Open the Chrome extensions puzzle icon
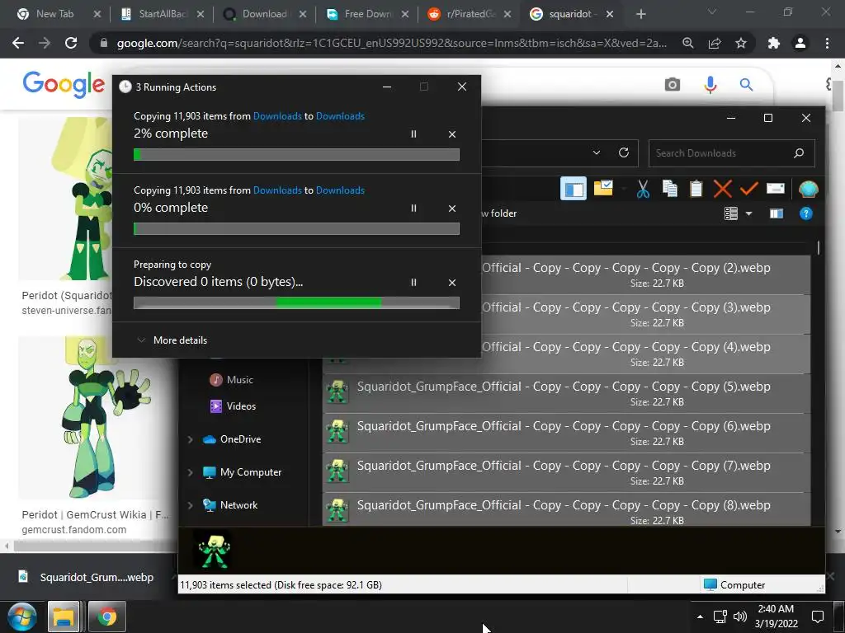 click(774, 43)
